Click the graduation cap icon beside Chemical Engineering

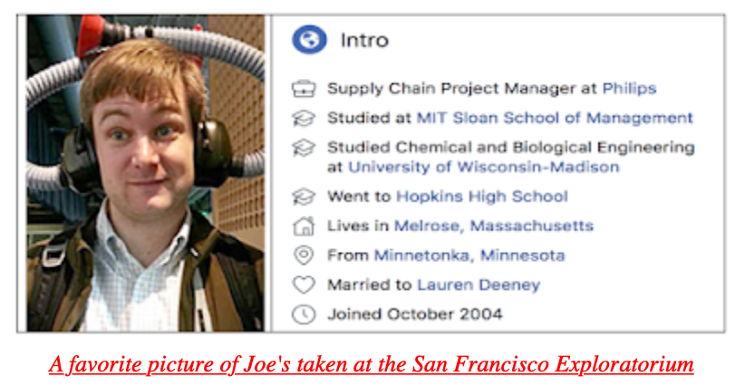pos(303,147)
